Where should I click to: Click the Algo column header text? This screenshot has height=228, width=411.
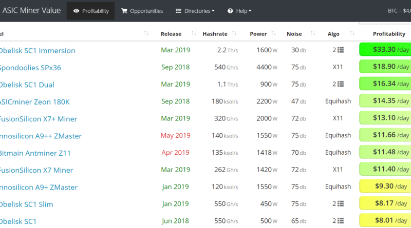tap(333, 34)
